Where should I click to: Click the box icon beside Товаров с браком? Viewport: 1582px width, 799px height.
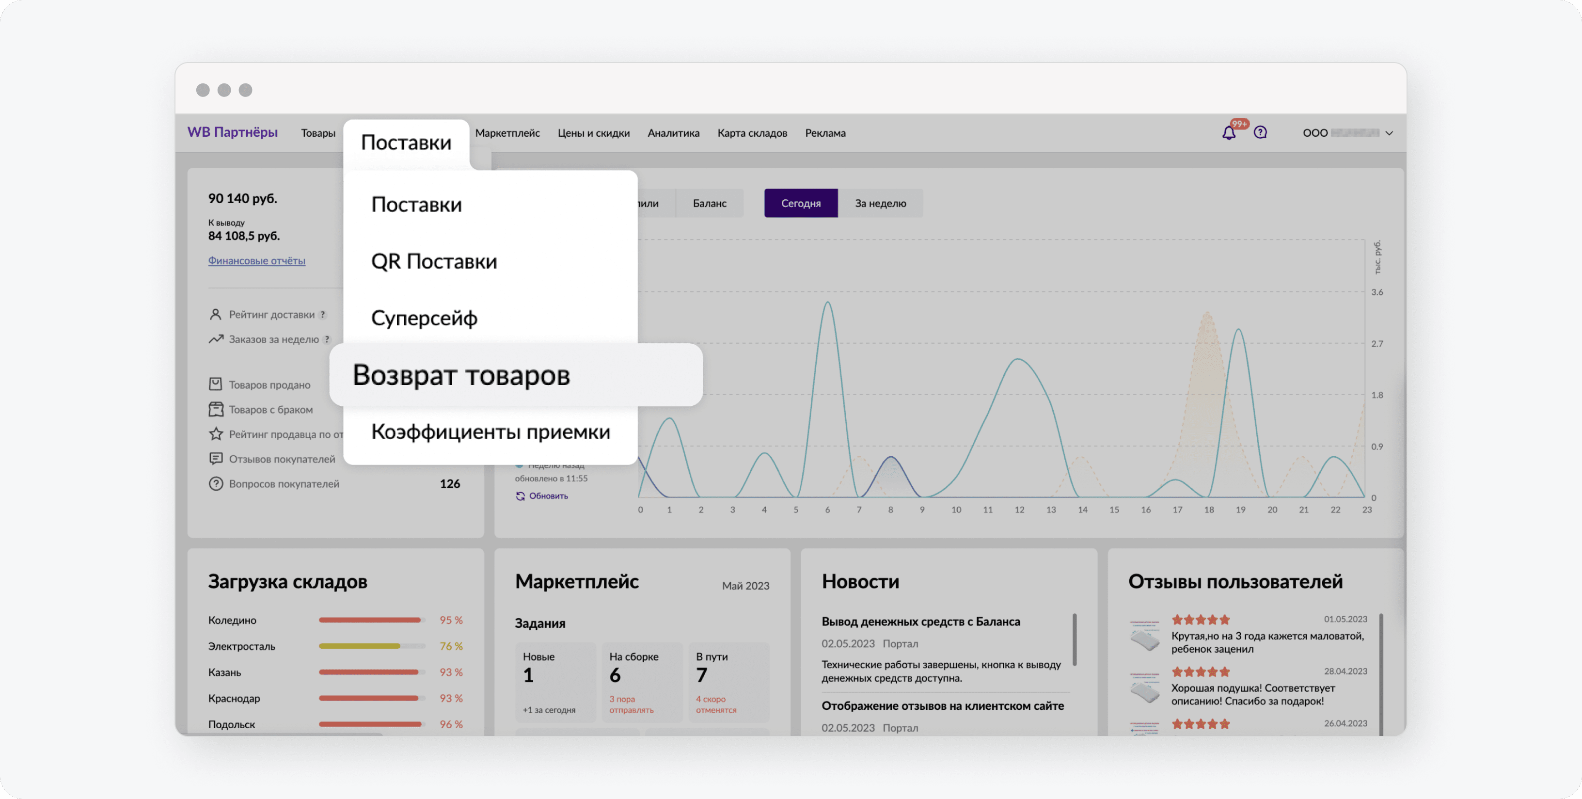click(216, 410)
